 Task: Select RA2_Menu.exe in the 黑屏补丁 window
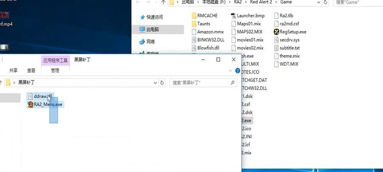pyautogui.click(x=45, y=105)
